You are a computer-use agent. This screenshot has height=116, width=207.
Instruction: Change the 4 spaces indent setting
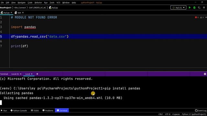tap(176, 114)
